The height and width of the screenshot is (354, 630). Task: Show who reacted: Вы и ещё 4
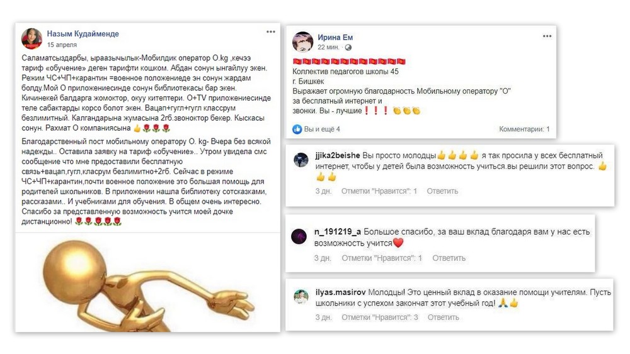pyautogui.click(x=322, y=129)
